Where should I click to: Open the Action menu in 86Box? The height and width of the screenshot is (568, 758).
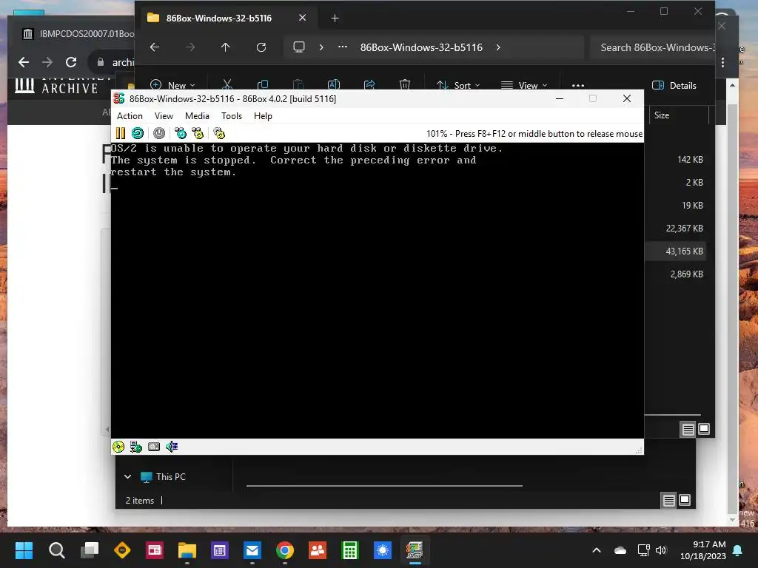(x=130, y=116)
